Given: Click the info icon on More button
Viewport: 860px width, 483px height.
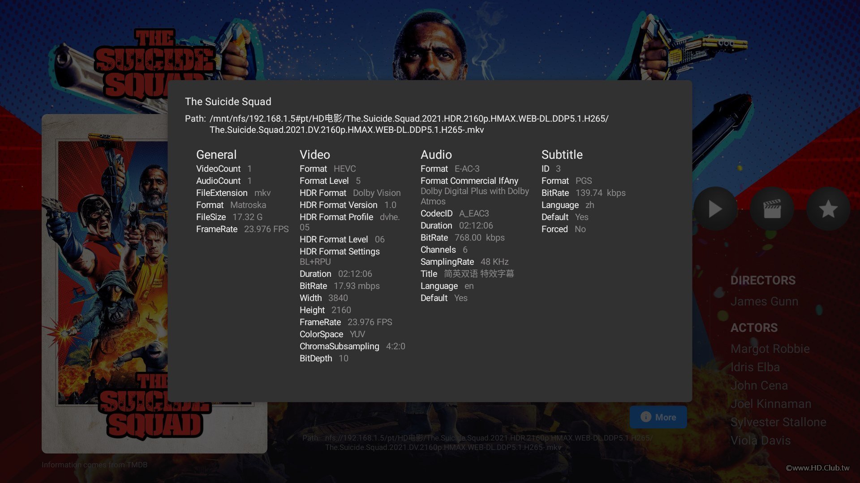Looking at the screenshot, I should (645, 417).
